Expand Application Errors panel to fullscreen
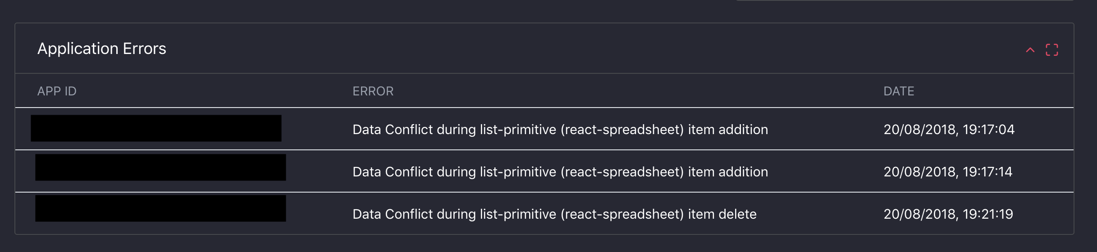 (x=1051, y=50)
